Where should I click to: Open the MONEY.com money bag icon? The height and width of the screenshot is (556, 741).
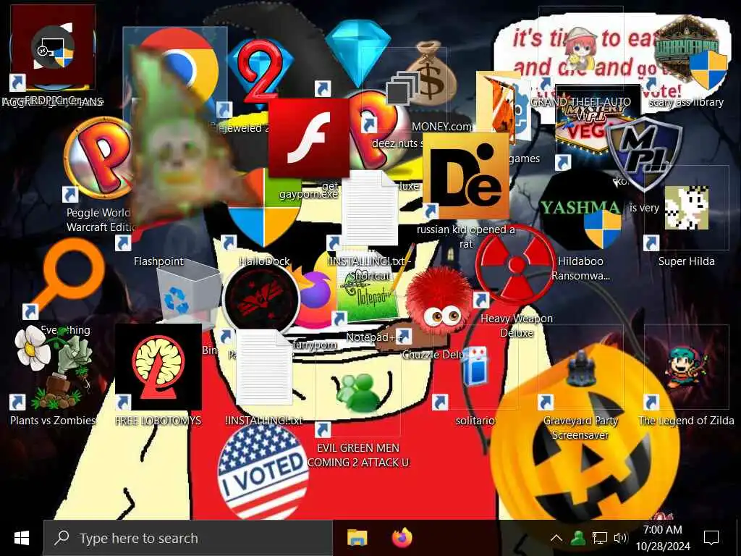pyautogui.click(x=430, y=75)
